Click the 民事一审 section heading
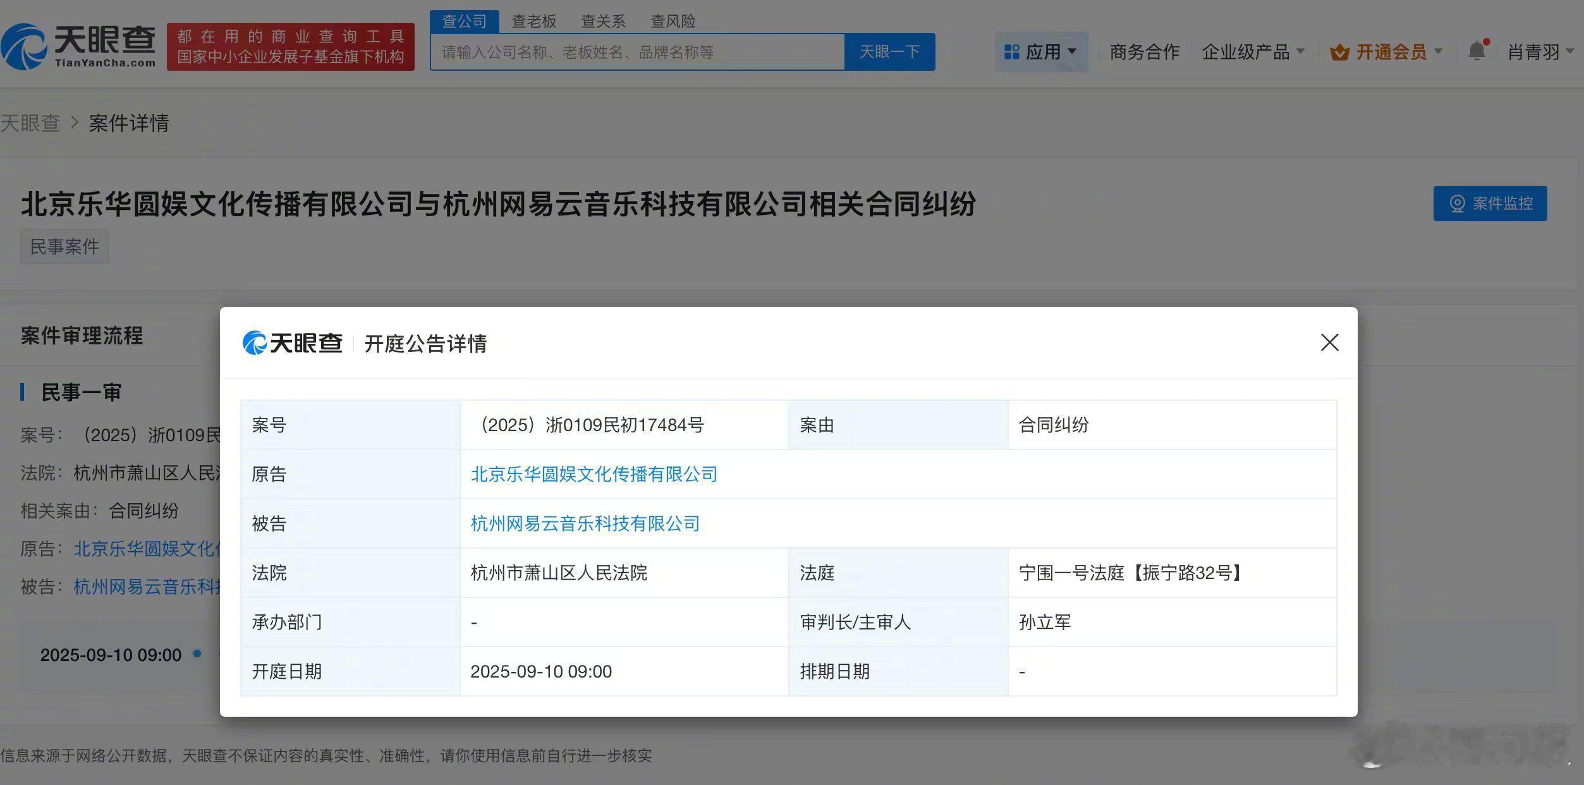The height and width of the screenshot is (785, 1584). 81,392
